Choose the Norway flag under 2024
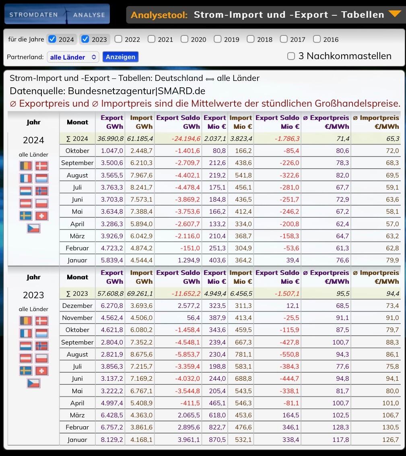Image resolution: width=406 pixels, height=456 pixels. 41,191
